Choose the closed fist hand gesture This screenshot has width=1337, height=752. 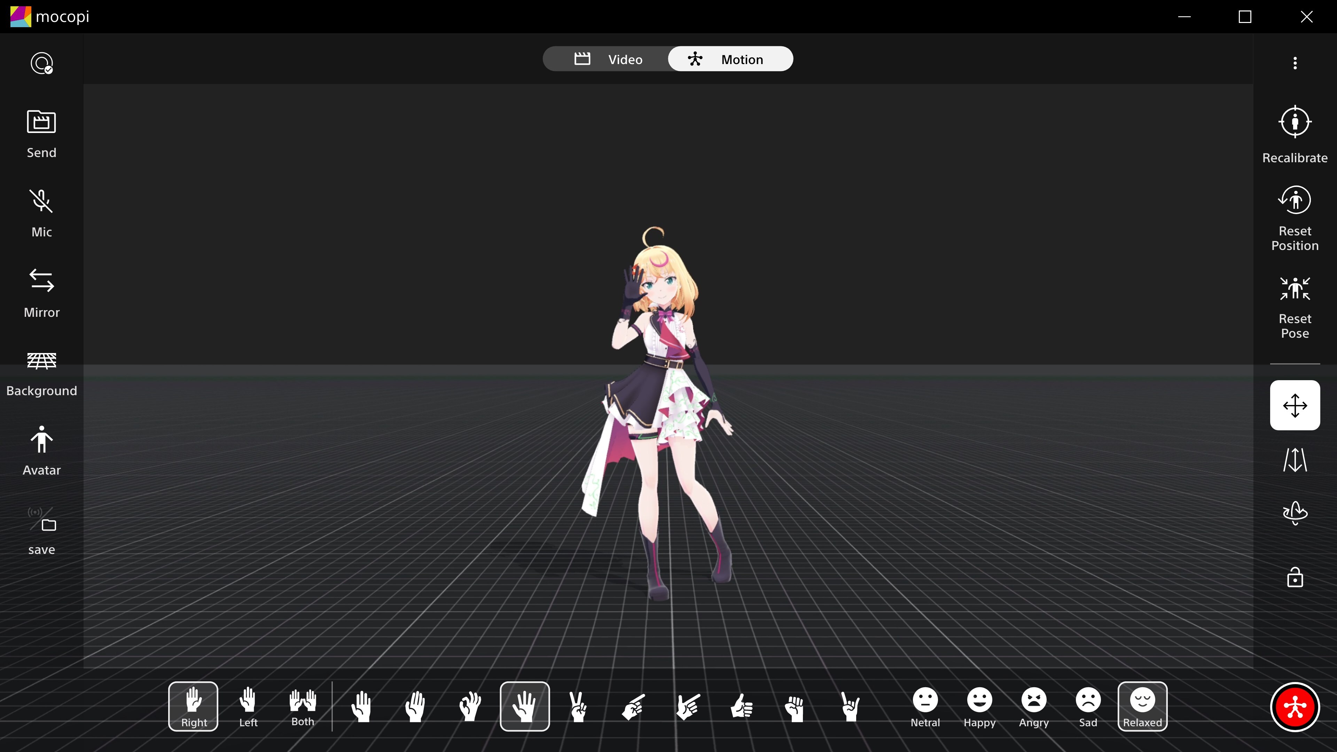click(795, 706)
